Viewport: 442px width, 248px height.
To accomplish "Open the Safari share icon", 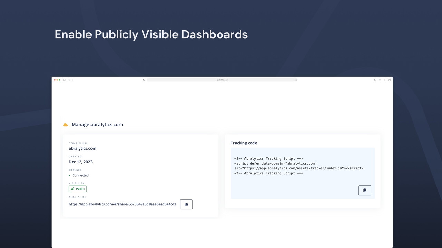I will click(380, 80).
